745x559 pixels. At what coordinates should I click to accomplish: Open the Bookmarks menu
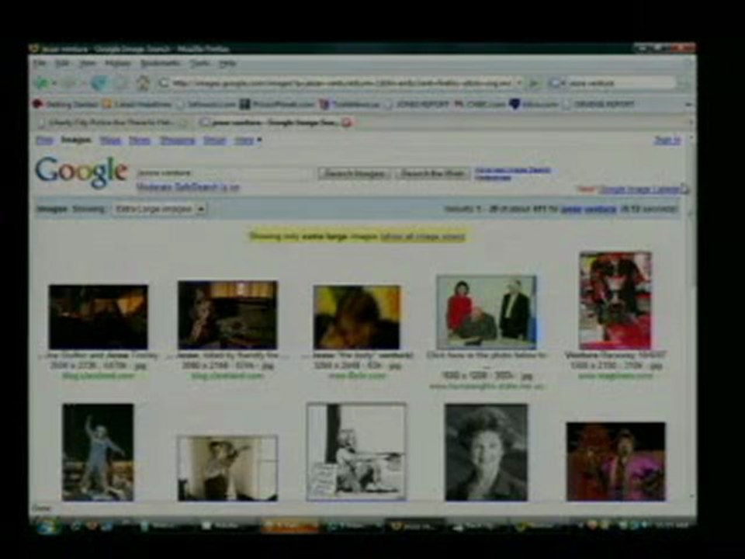point(161,63)
